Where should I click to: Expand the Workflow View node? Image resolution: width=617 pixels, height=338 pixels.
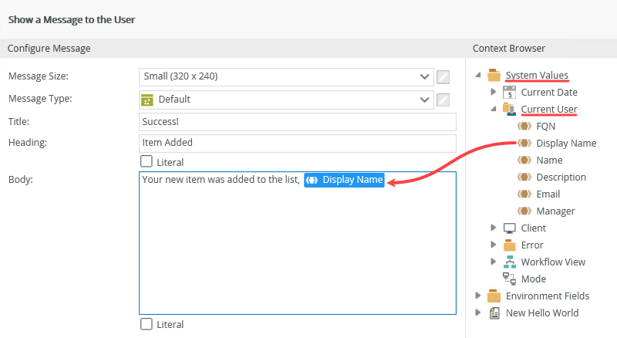tap(494, 261)
